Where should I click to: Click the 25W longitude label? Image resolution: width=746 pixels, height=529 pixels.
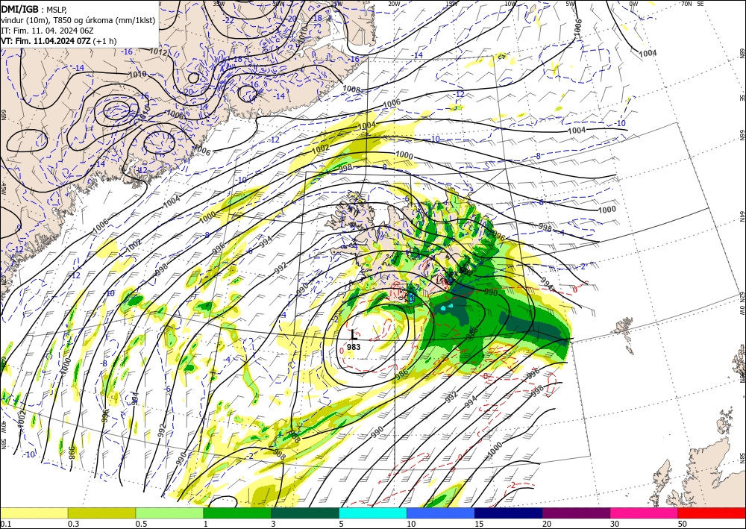pos(336,4)
